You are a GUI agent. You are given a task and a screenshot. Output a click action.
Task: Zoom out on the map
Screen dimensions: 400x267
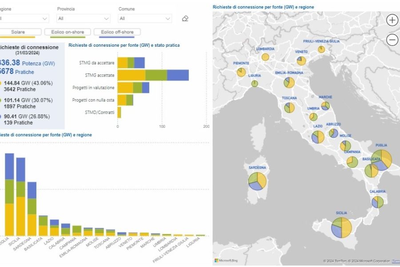coord(392,40)
